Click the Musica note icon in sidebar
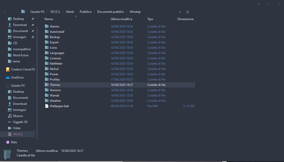This screenshot has height=162, width=284. click(10, 116)
